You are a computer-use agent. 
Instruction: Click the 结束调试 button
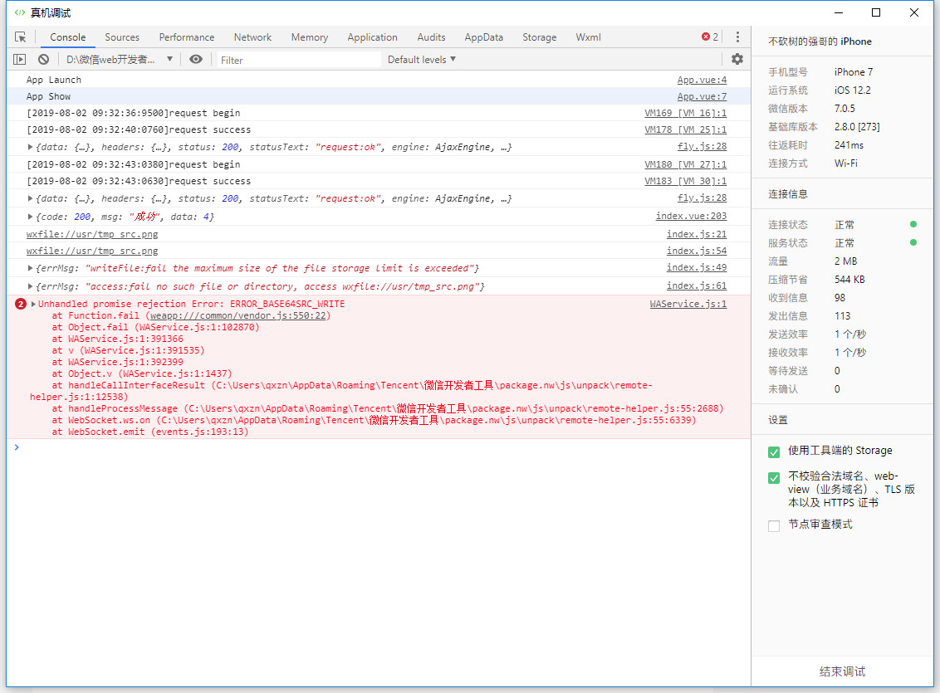pos(842,671)
